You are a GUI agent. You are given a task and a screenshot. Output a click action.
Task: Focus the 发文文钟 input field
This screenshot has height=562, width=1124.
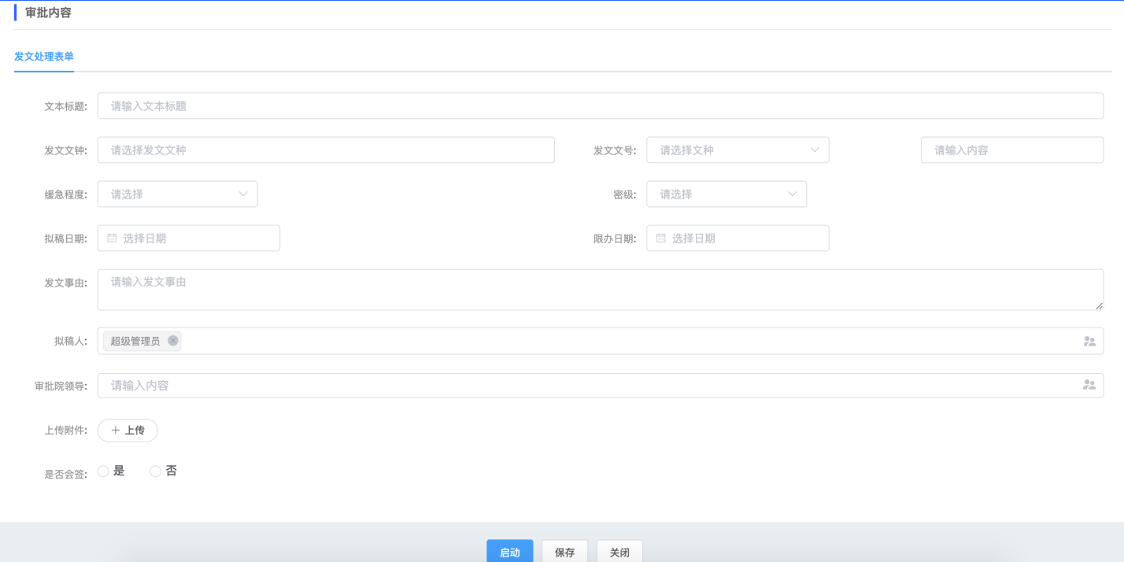[326, 150]
